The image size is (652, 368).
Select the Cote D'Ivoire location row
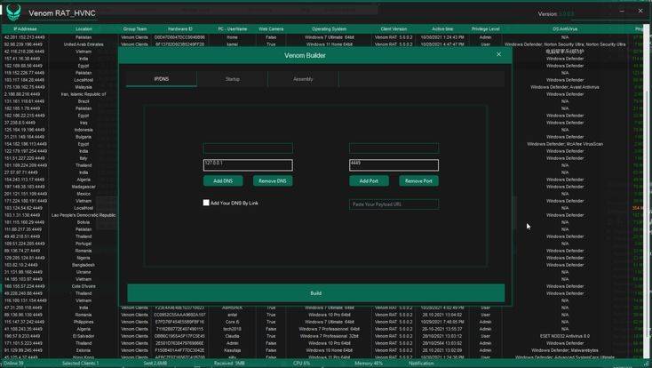83,286
